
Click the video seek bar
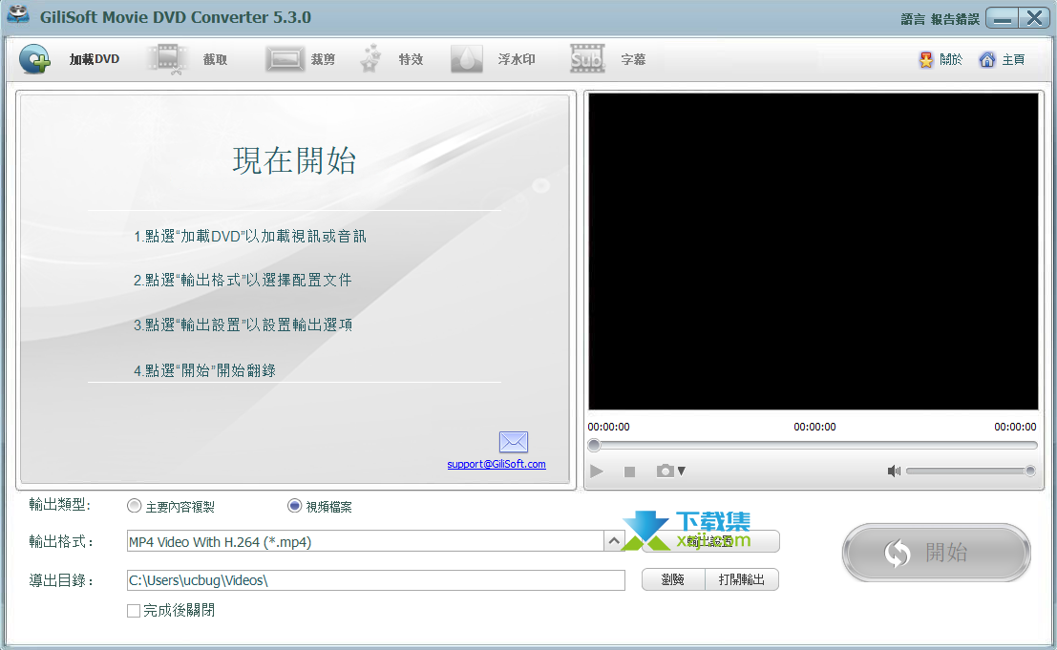click(x=813, y=445)
